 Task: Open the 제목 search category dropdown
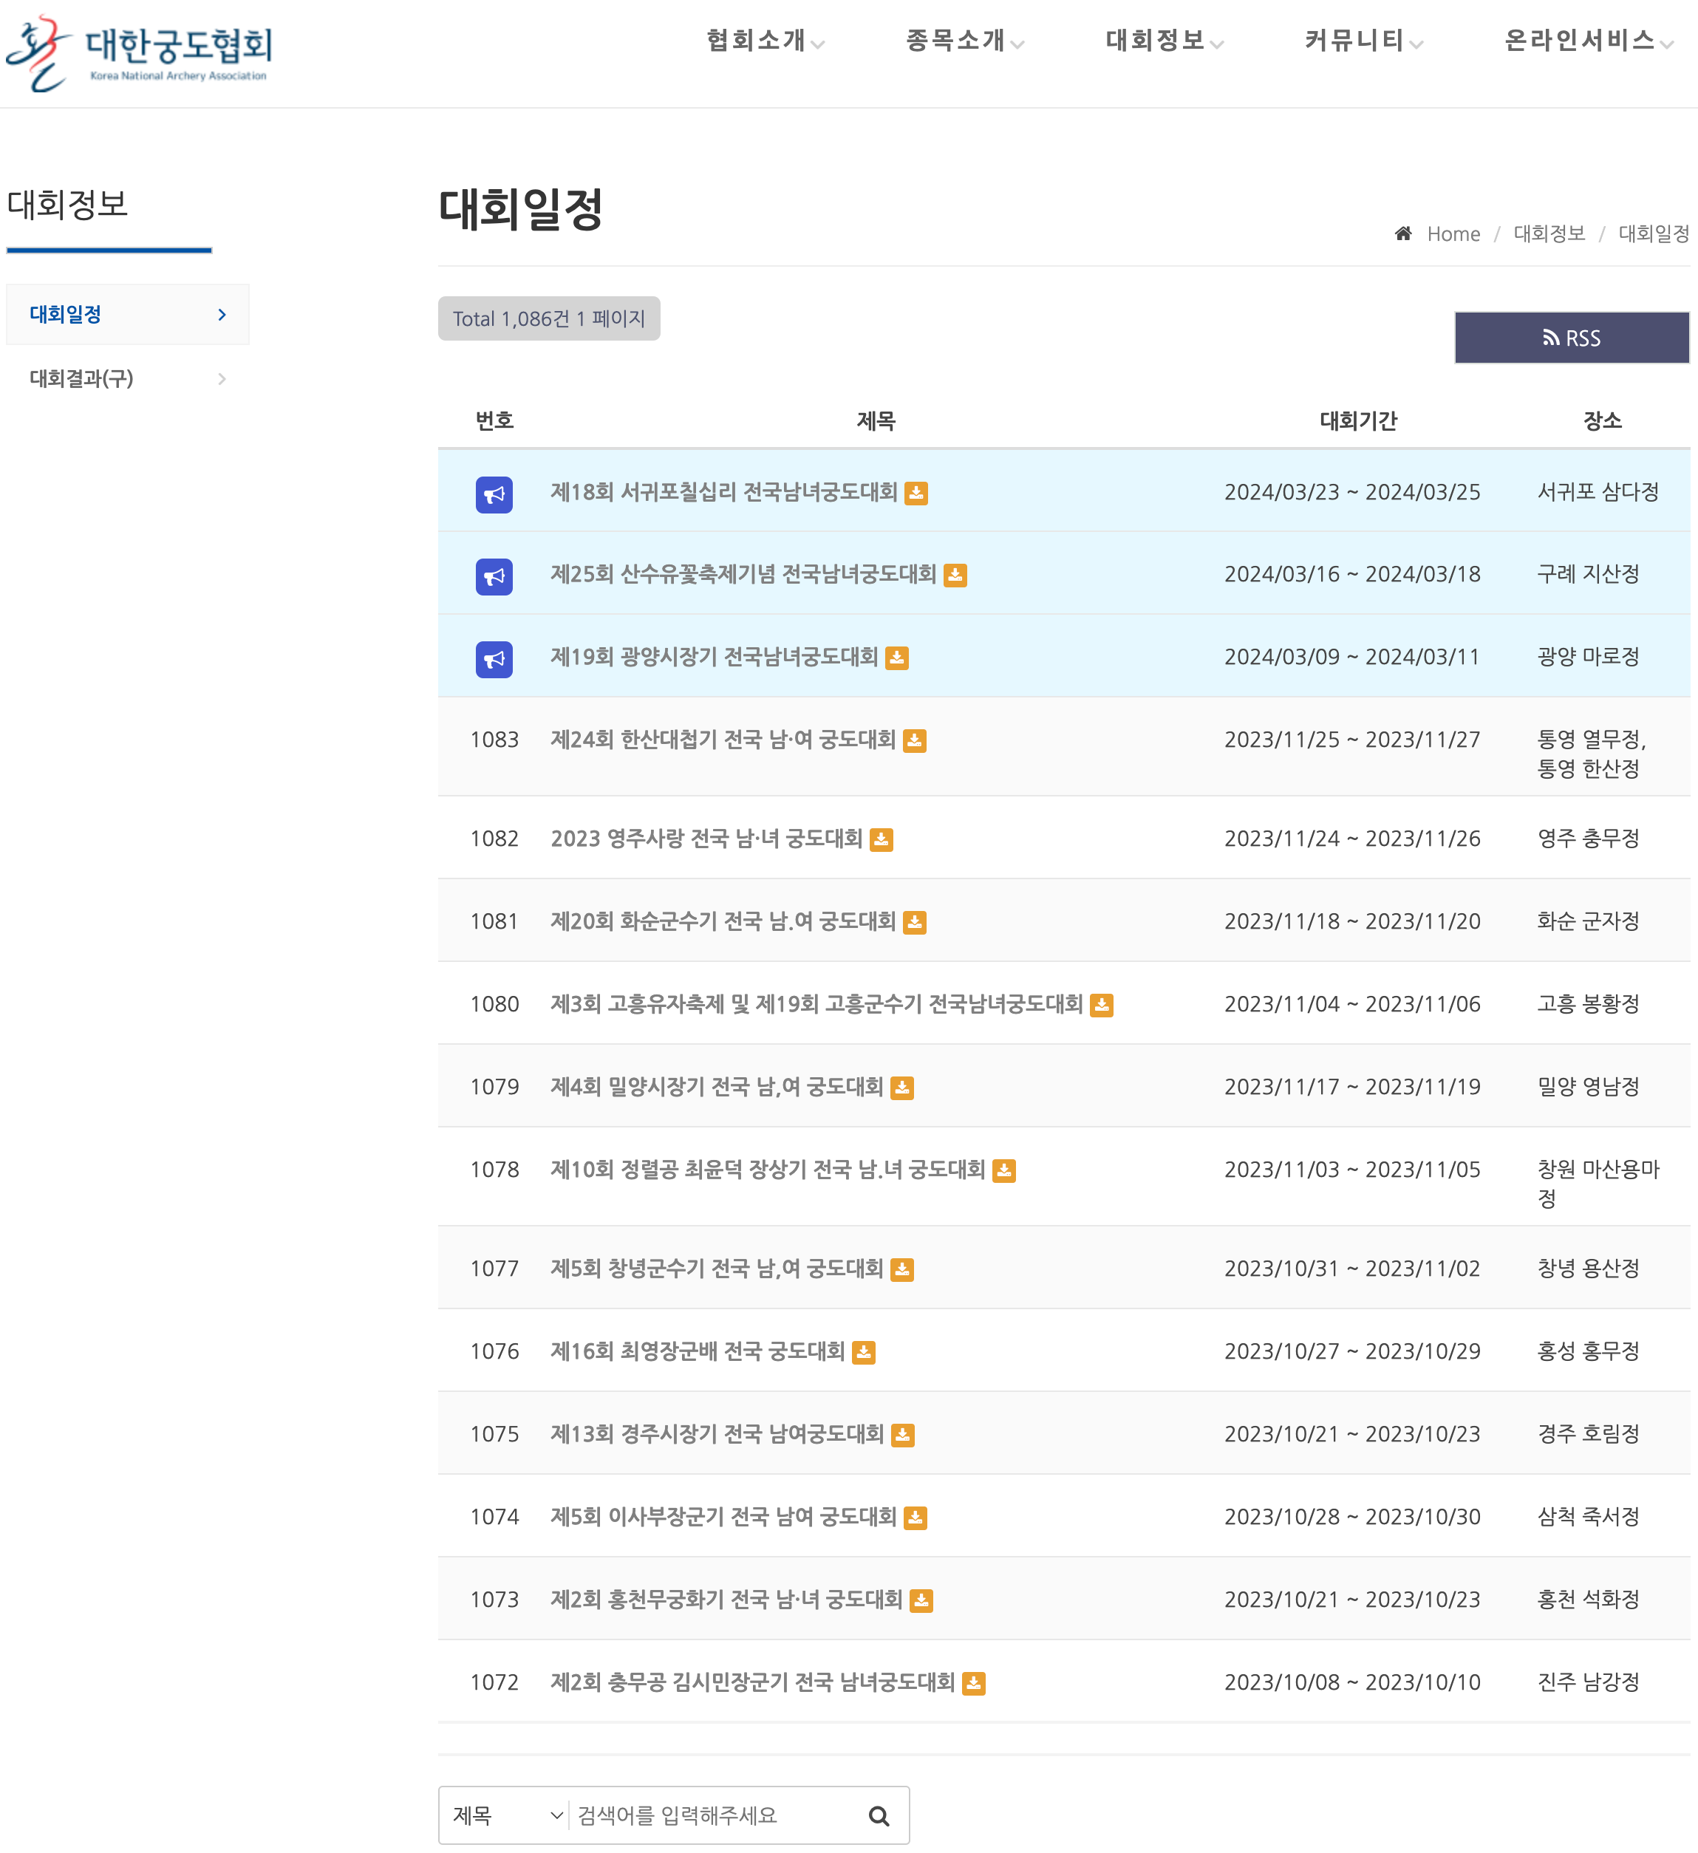click(505, 1815)
